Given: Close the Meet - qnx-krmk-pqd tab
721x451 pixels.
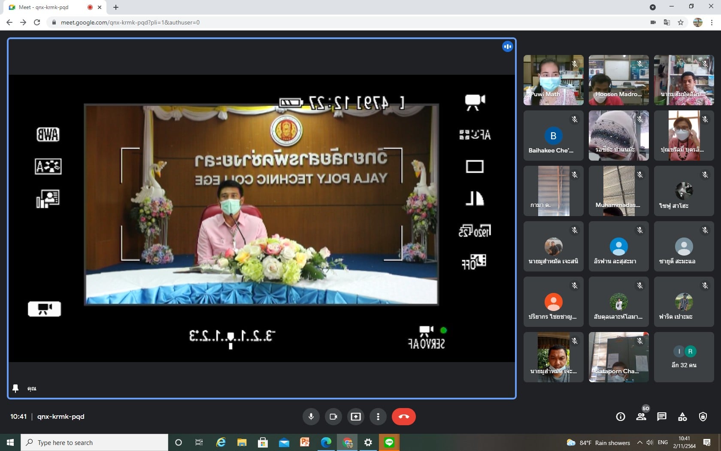Looking at the screenshot, I should pos(100,7).
